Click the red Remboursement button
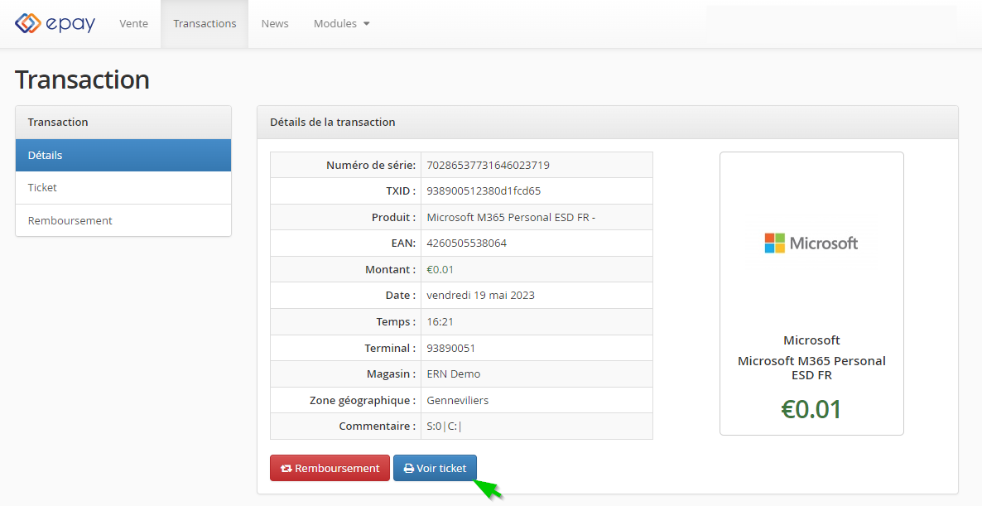 pyautogui.click(x=330, y=469)
